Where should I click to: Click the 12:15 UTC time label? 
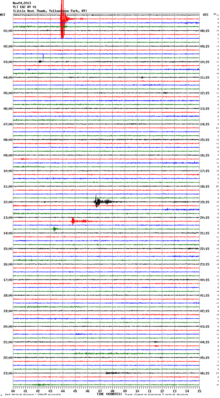[205, 93]
